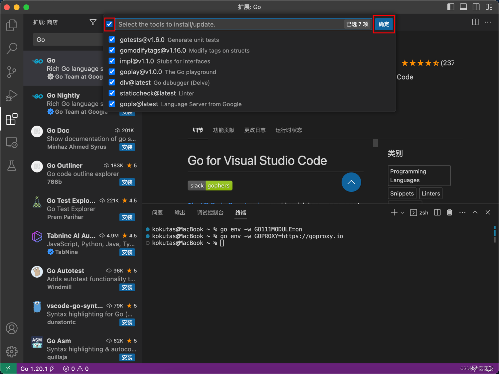Open the Programming Languages category

419,176
